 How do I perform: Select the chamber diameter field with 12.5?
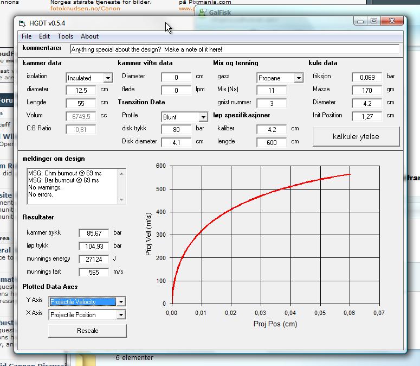(x=81, y=91)
